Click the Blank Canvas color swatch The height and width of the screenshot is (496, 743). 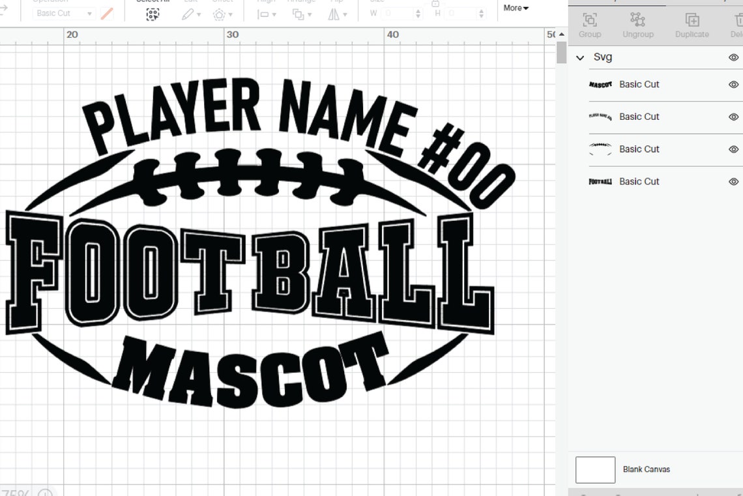(595, 469)
